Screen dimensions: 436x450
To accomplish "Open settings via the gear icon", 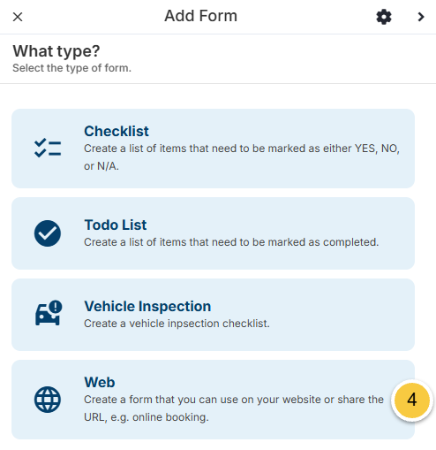I will 384,17.
